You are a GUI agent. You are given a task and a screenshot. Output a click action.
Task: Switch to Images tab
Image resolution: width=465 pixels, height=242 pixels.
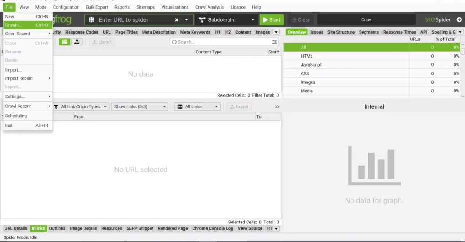coord(263,32)
